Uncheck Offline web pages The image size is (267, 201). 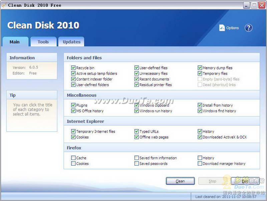(x=137, y=137)
